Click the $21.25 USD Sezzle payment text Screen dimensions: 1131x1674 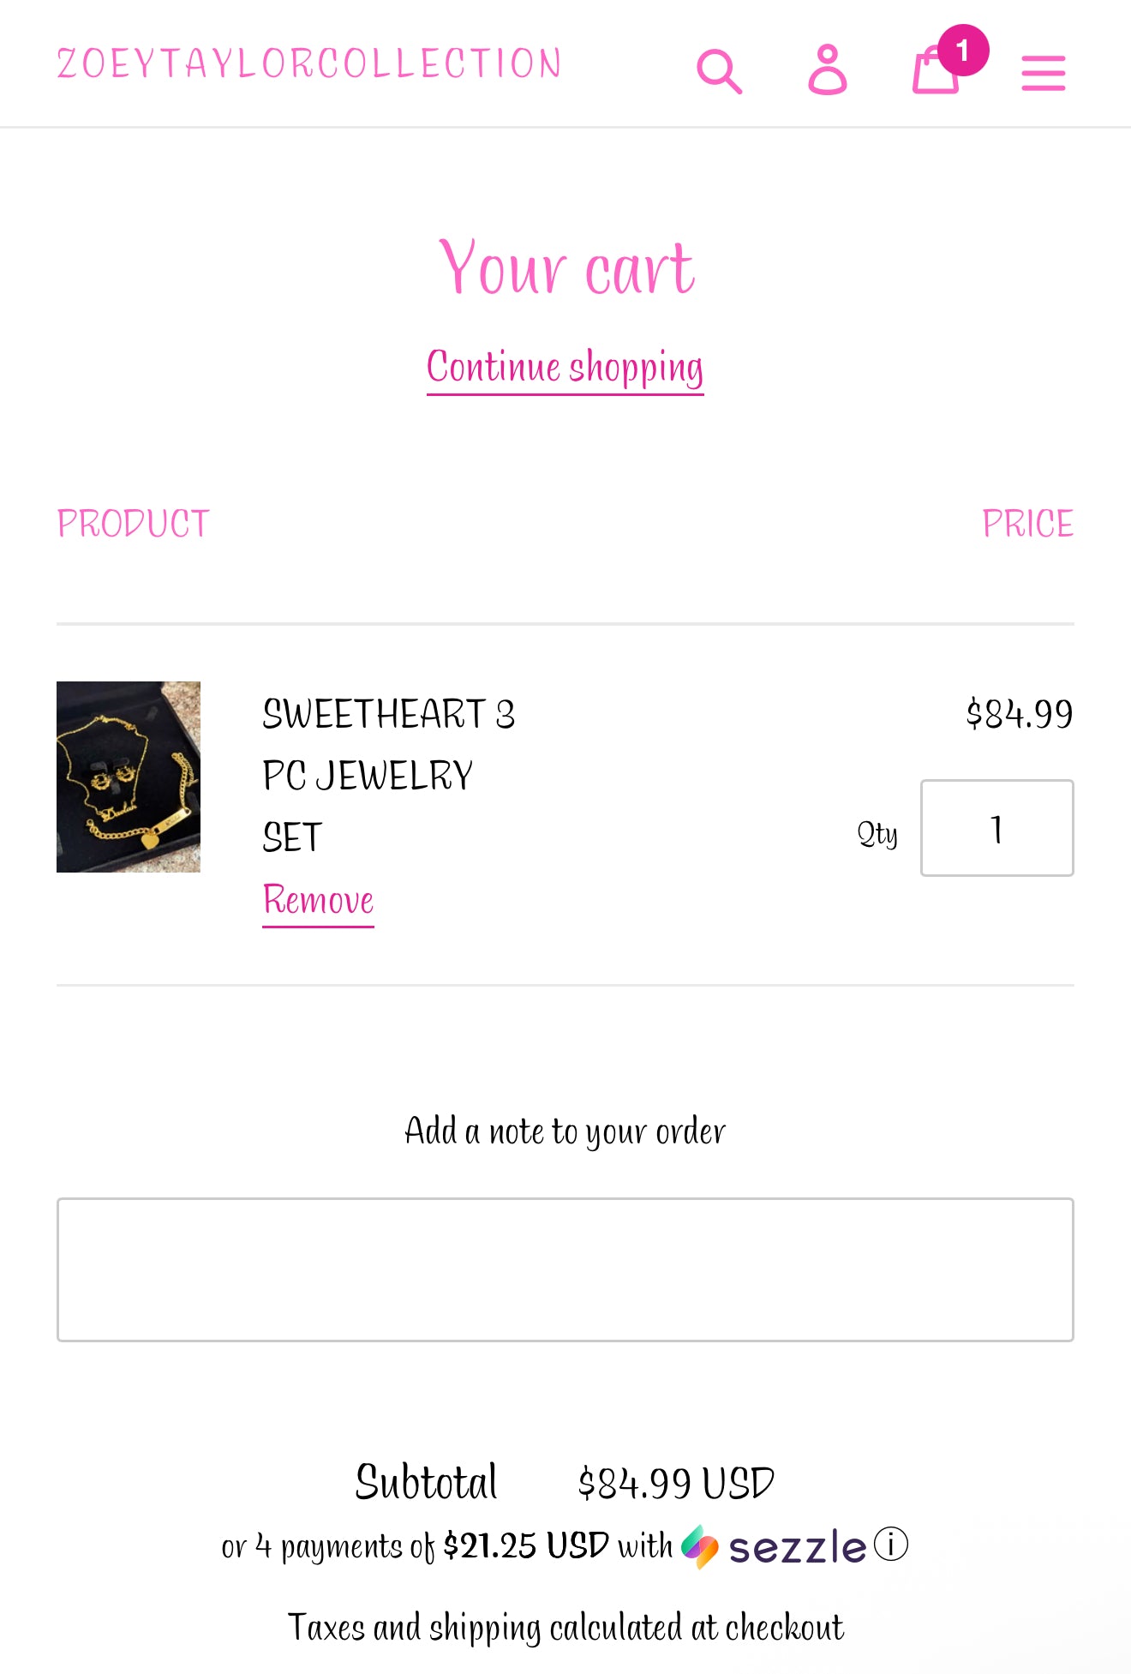click(525, 1546)
